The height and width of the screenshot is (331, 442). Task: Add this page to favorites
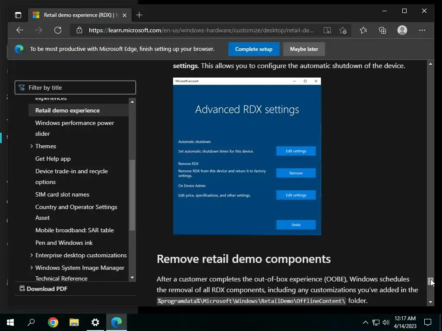click(x=343, y=31)
